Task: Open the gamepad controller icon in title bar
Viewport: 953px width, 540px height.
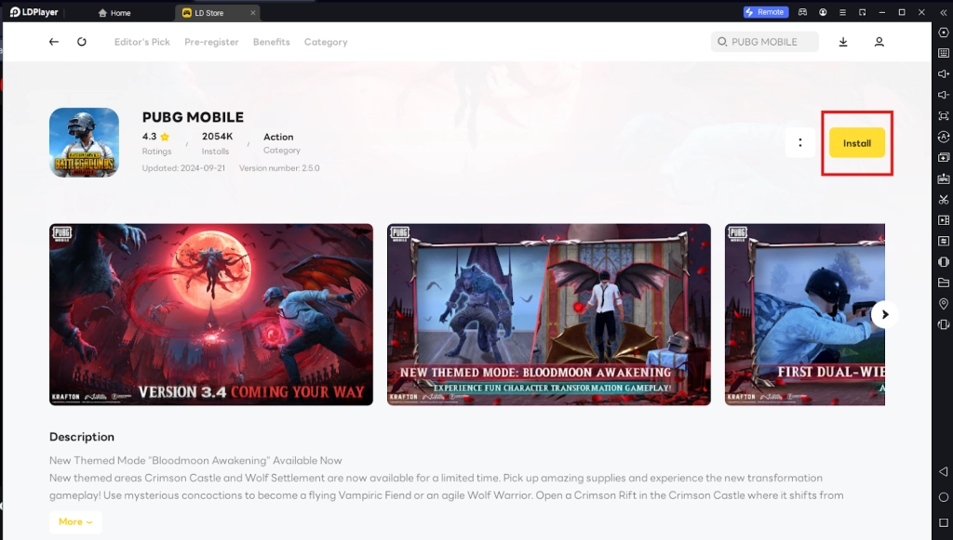Action: 803,12
